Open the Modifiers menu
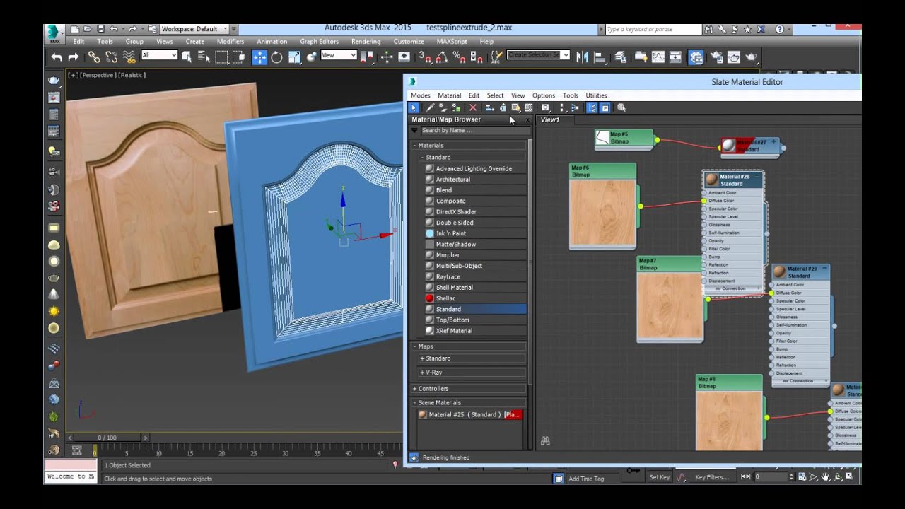 pos(230,42)
